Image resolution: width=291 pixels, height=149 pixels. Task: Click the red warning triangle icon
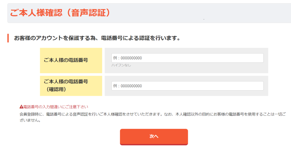pyautogui.click(x=21, y=107)
